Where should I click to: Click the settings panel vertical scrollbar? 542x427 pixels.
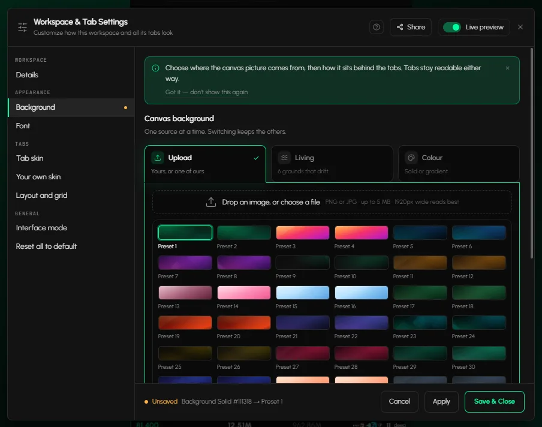[532, 153]
